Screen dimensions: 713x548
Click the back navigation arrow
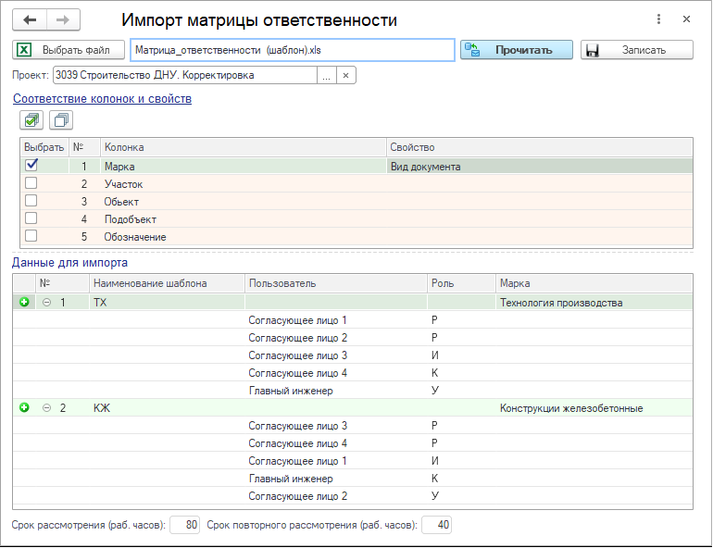click(30, 19)
